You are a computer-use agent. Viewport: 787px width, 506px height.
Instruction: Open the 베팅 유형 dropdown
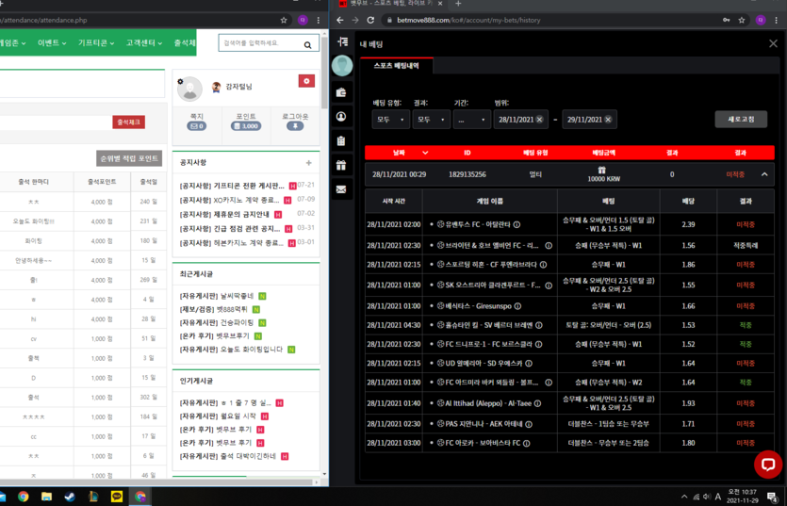[391, 120]
